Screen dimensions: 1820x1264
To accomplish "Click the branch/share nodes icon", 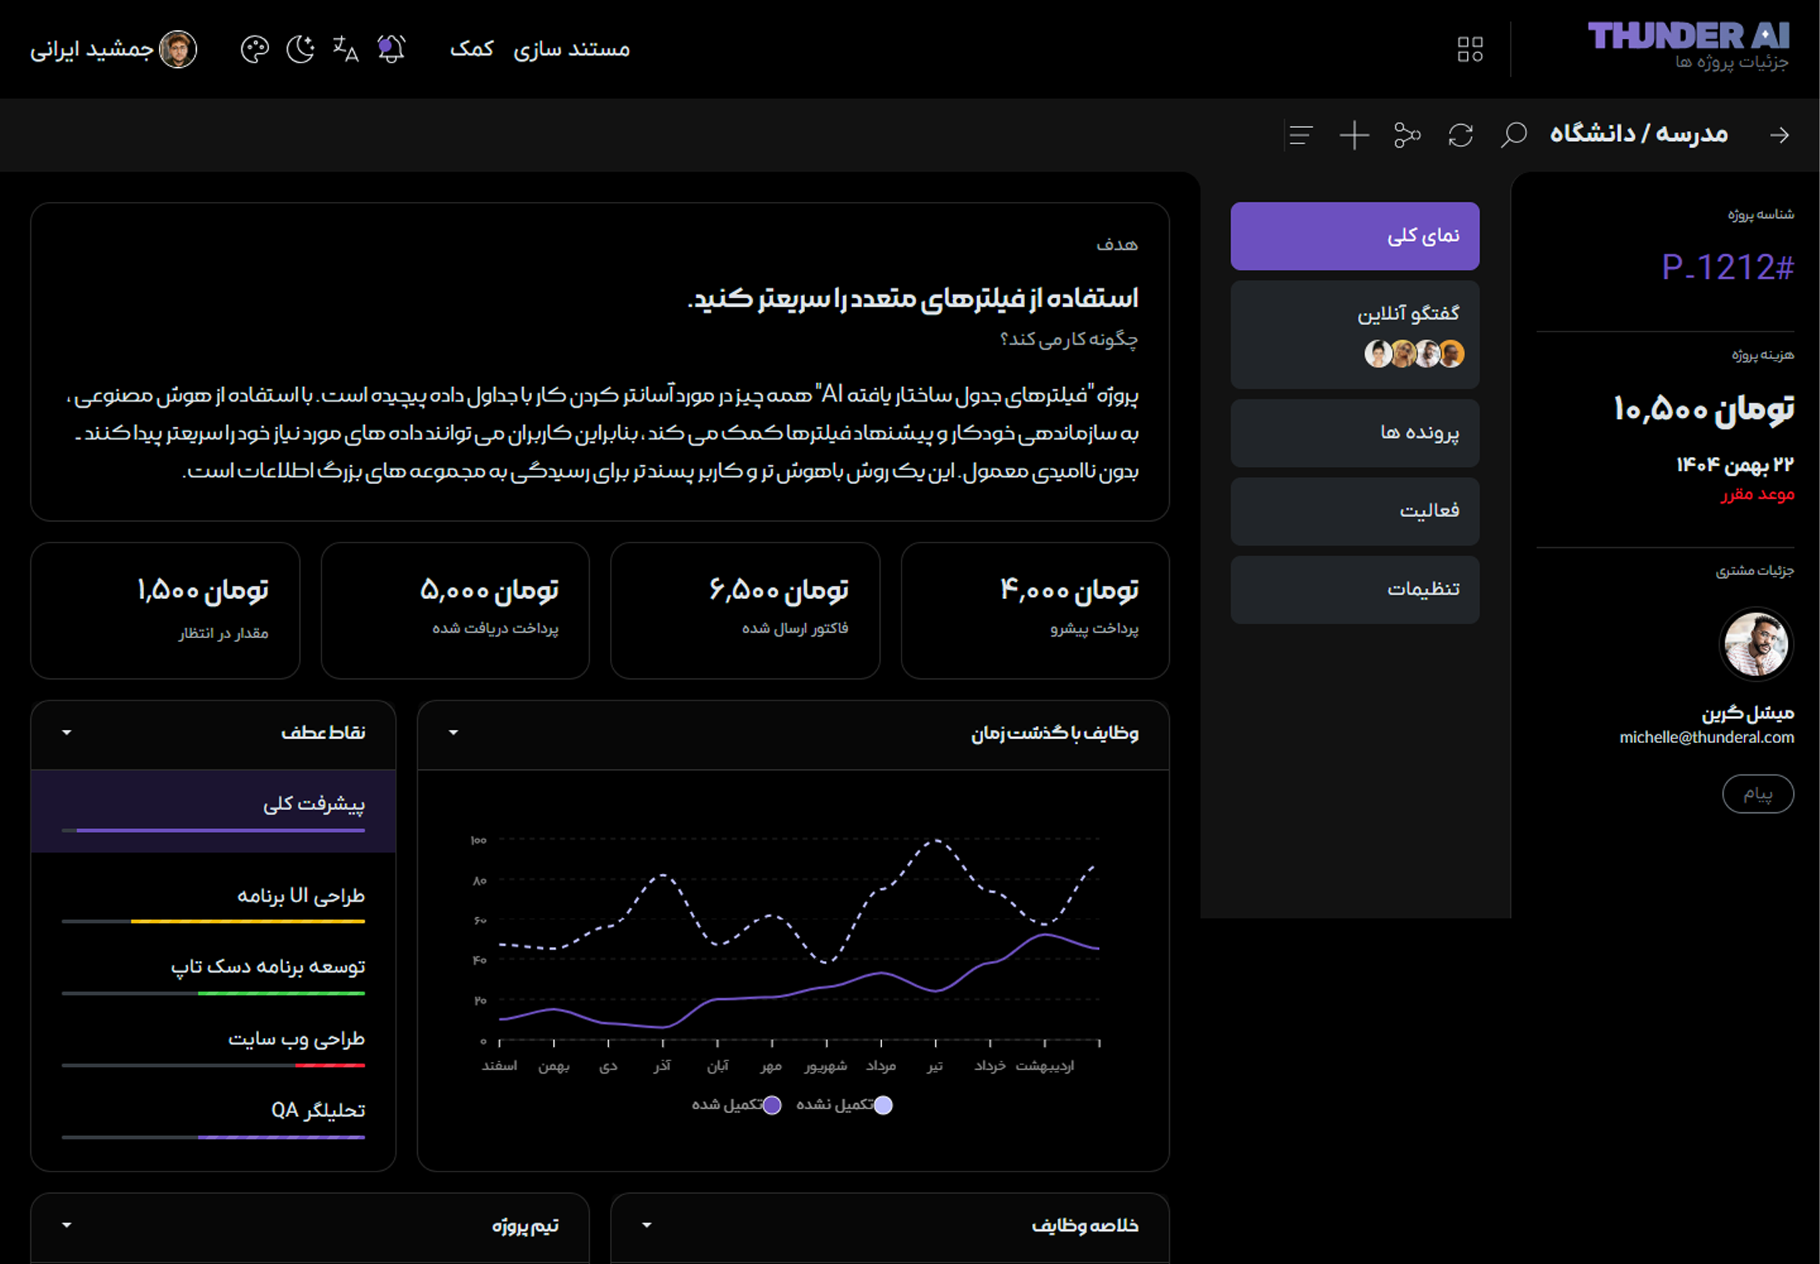I will pyautogui.click(x=1407, y=135).
